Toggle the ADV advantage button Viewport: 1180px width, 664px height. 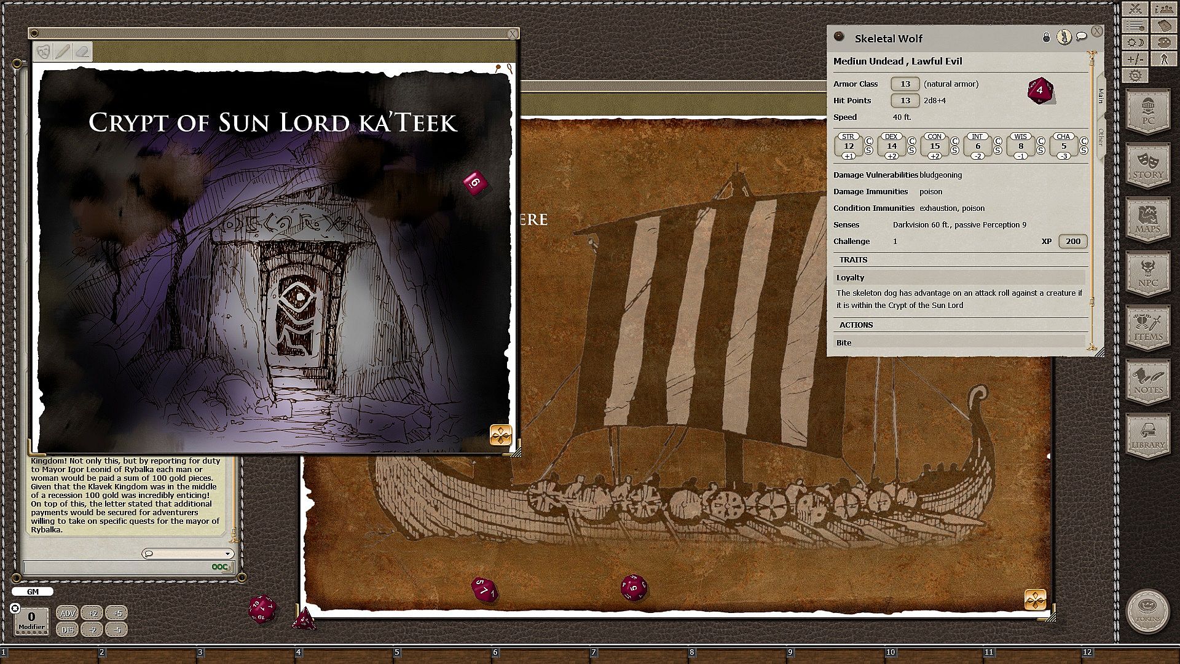pyautogui.click(x=68, y=613)
